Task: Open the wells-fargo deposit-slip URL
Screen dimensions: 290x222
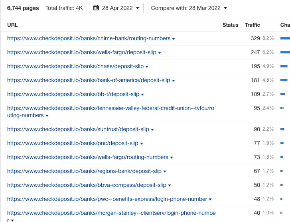Action: [82, 52]
